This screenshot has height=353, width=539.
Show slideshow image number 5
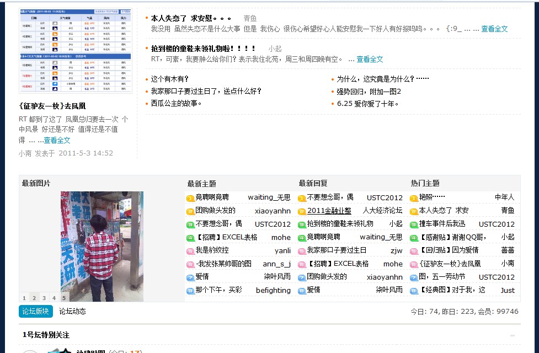[x=64, y=298]
